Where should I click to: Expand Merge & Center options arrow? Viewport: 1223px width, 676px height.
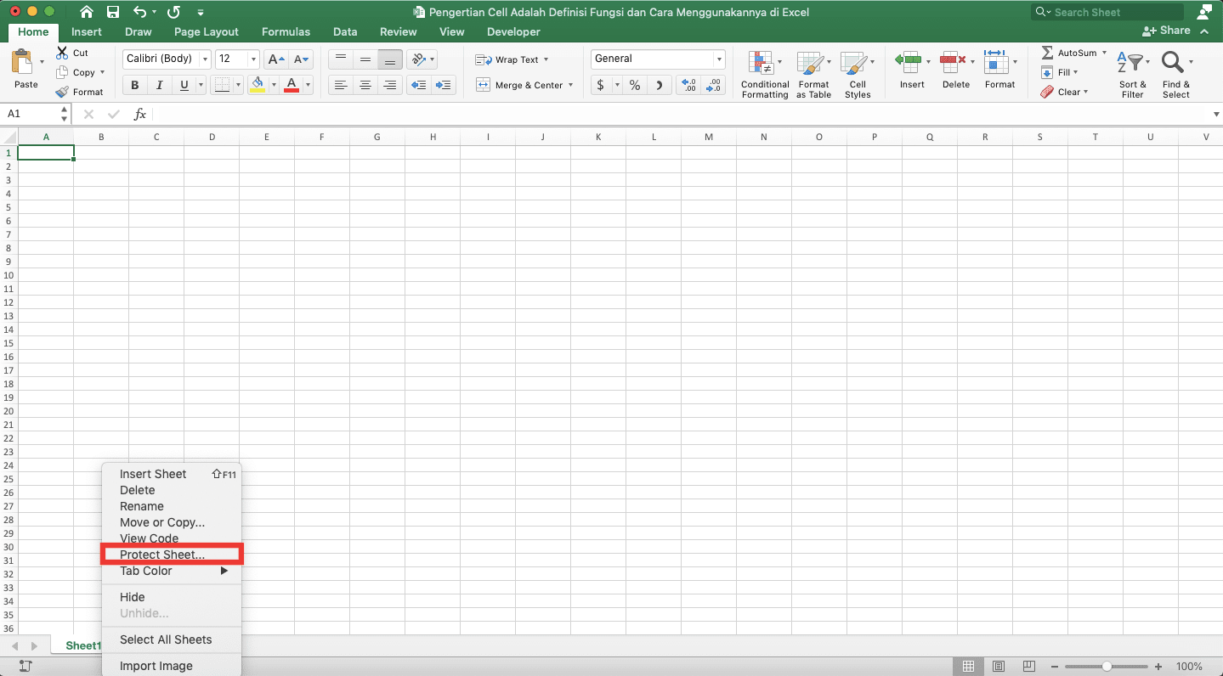tap(570, 85)
